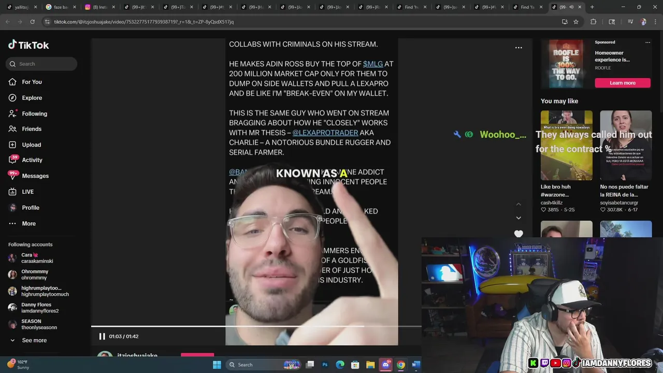Open File Explorer from taskbar
Image resolution: width=663 pixels, height=373 pixels.
(370, 365)
